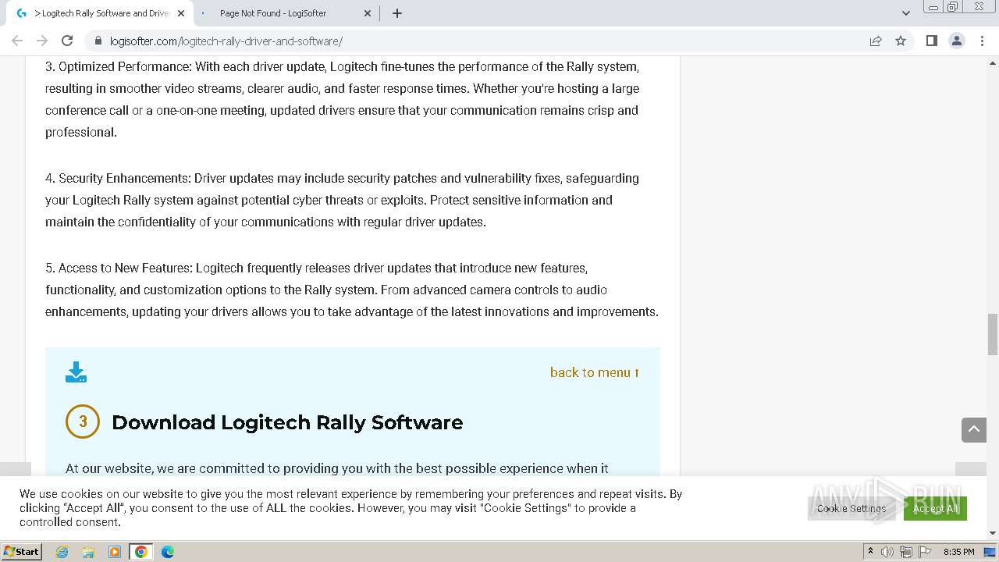Share this page icon
999x562 pixels.
point(876,41)
